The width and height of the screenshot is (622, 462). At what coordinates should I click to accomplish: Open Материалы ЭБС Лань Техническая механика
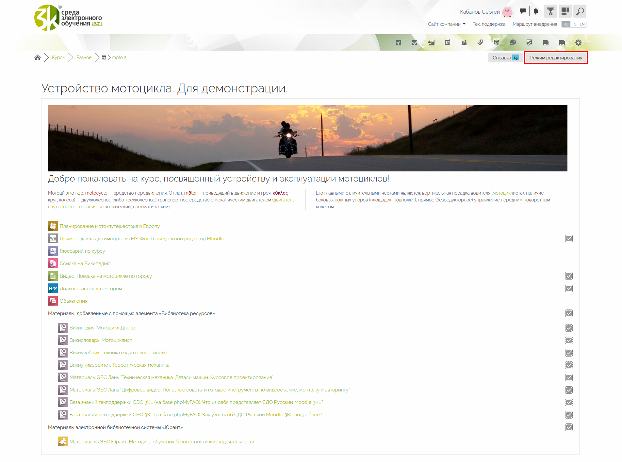pyautogui.click(x=172, y=377)
